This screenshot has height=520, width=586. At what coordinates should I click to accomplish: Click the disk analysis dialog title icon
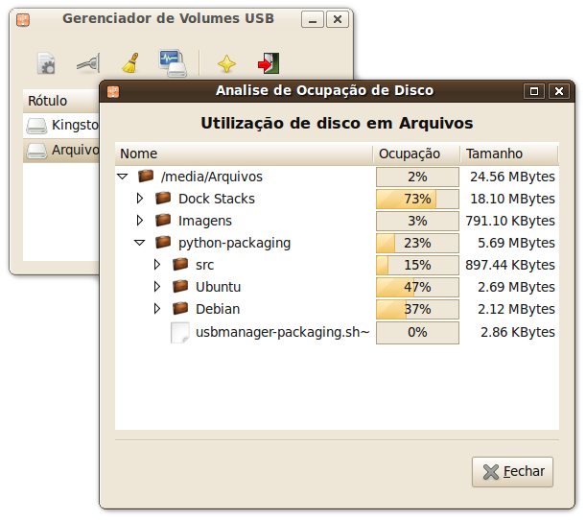(x=113, y=91)
